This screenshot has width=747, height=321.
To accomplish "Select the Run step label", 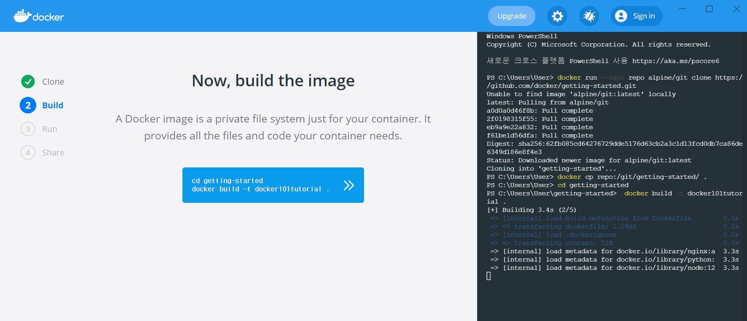I will pyautogui.click(x=50, y=129).
